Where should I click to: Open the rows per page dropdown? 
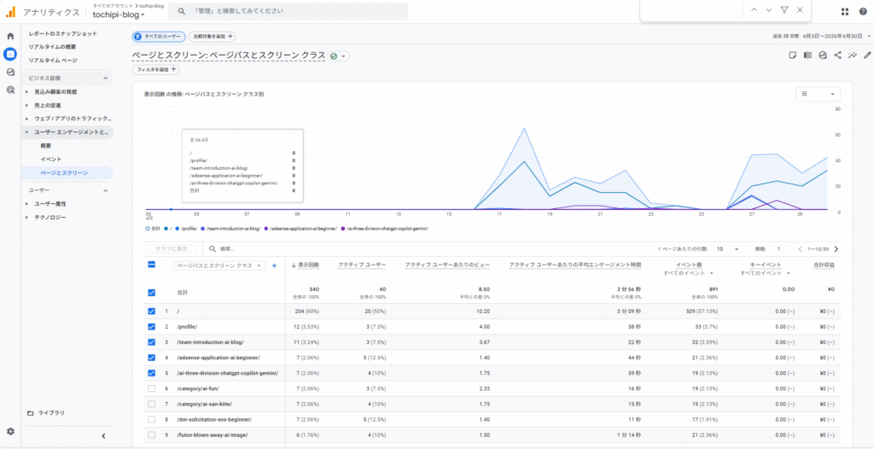[727, 249]
